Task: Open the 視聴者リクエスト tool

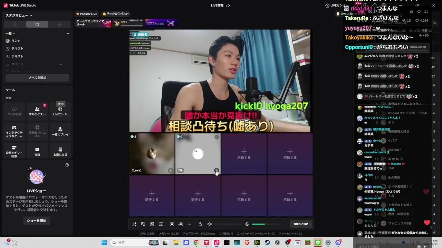Action: coord(37,132)
